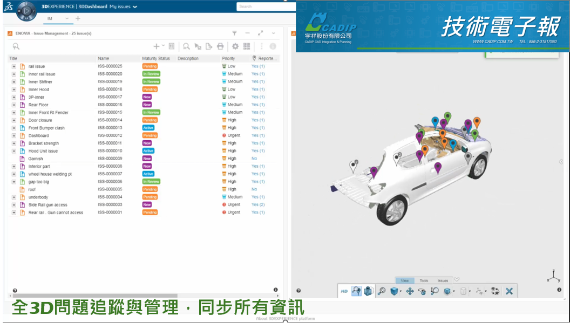Toggle HD rendering mode
Screen dimensions: 570x329
point(344,291)
